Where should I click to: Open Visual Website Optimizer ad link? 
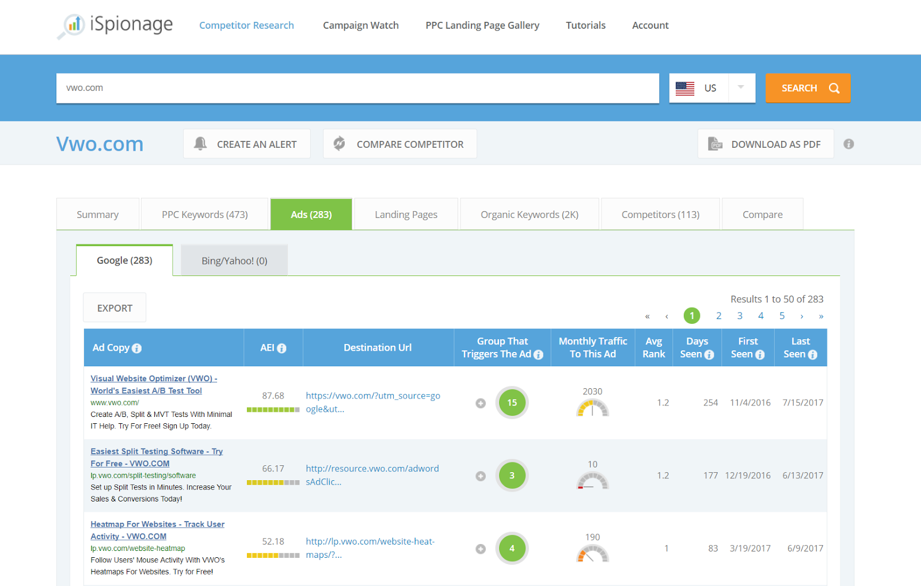pyautogui.click(x=154, y=385)
